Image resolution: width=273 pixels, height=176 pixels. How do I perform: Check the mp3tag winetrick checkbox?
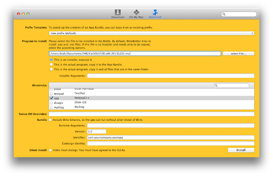click(51, 107)
